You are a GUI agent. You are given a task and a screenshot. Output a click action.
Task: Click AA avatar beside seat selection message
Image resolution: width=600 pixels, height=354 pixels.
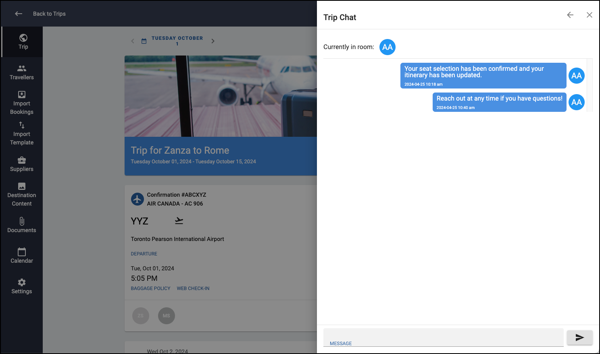click(x=577, y=76)
